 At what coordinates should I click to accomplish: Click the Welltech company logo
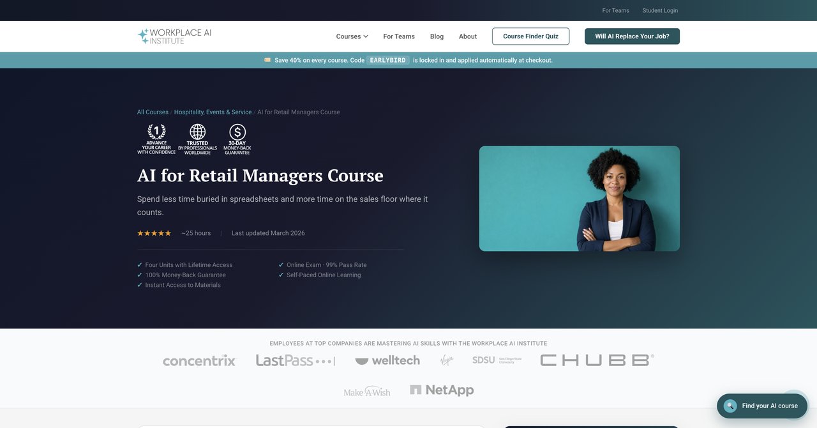coord(387,360)
